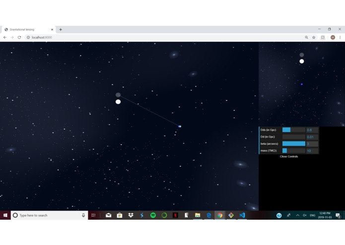Open File Explorer from the taskbar
The width and height of the screenshot is (345, 245).
(x=198, y=215)
